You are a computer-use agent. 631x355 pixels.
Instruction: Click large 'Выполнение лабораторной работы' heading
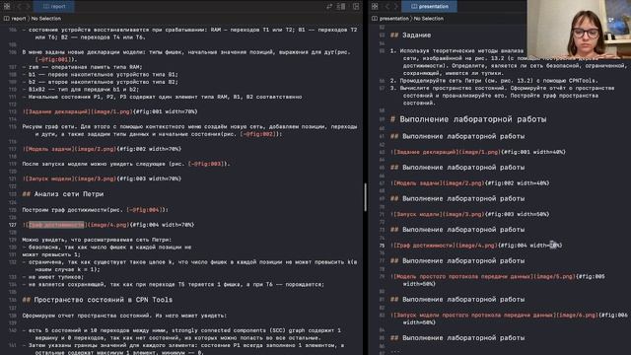tap(473, 119)
